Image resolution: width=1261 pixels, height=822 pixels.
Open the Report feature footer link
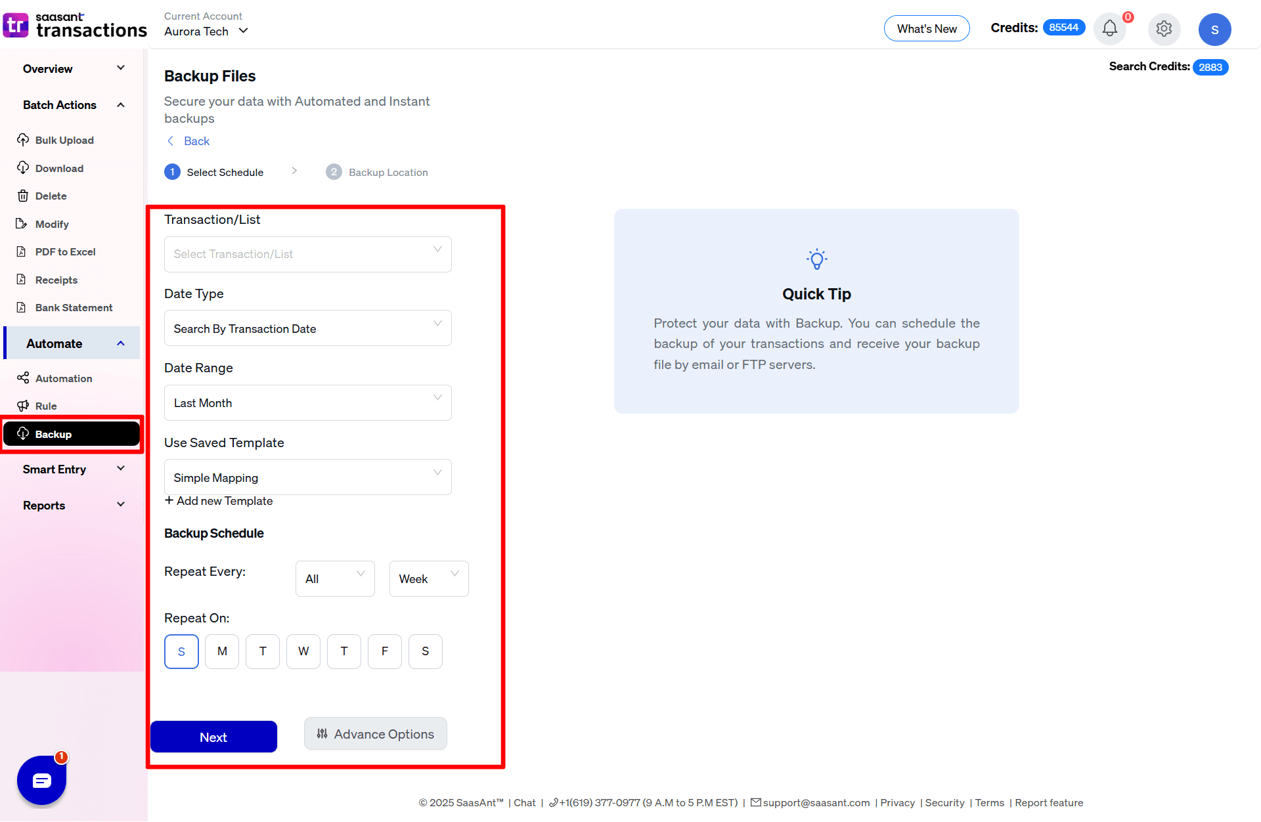click(1049, 802)
